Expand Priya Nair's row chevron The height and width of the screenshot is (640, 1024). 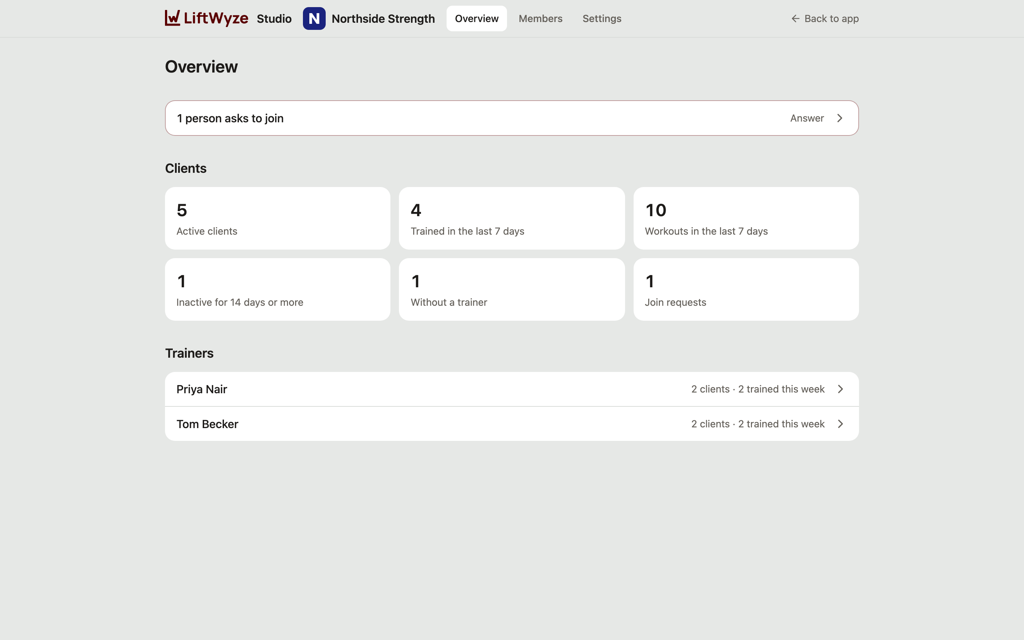click(841, 389)
